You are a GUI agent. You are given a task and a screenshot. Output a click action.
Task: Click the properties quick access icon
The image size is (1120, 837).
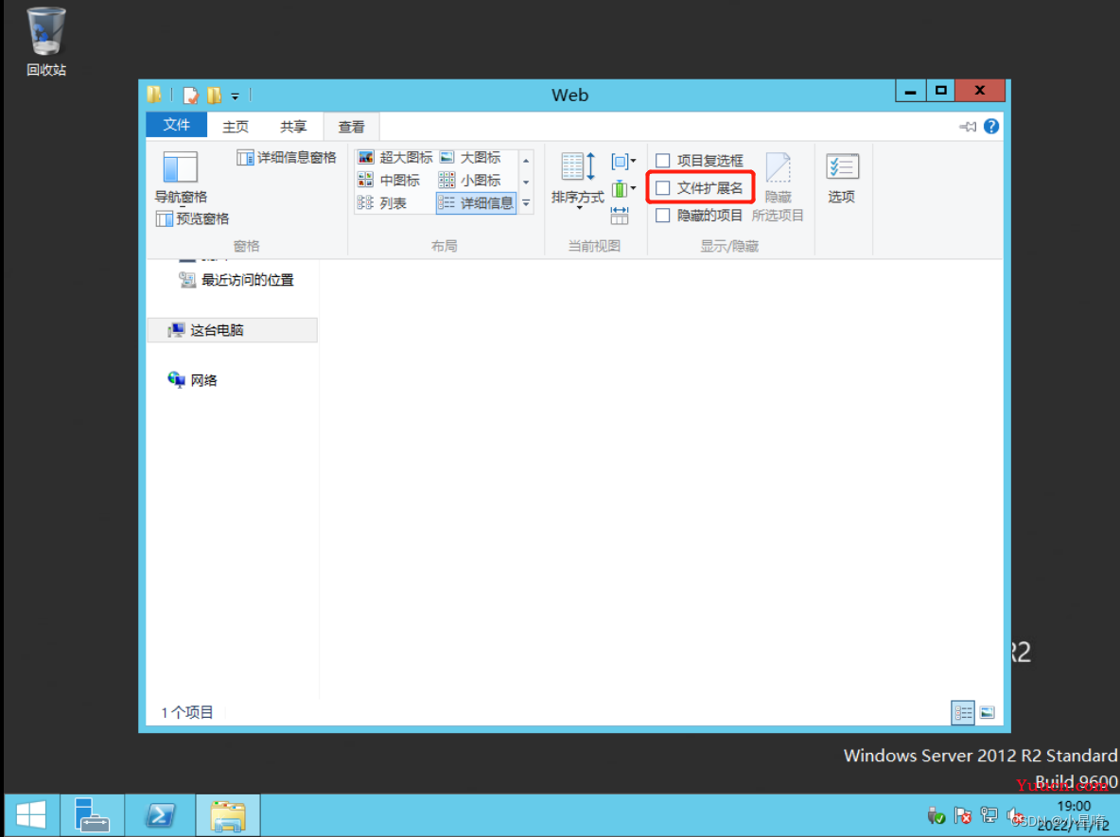pyautogui.click(x=190, y=95)
